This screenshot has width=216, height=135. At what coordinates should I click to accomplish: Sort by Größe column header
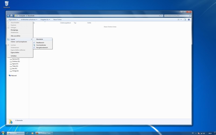89,23
